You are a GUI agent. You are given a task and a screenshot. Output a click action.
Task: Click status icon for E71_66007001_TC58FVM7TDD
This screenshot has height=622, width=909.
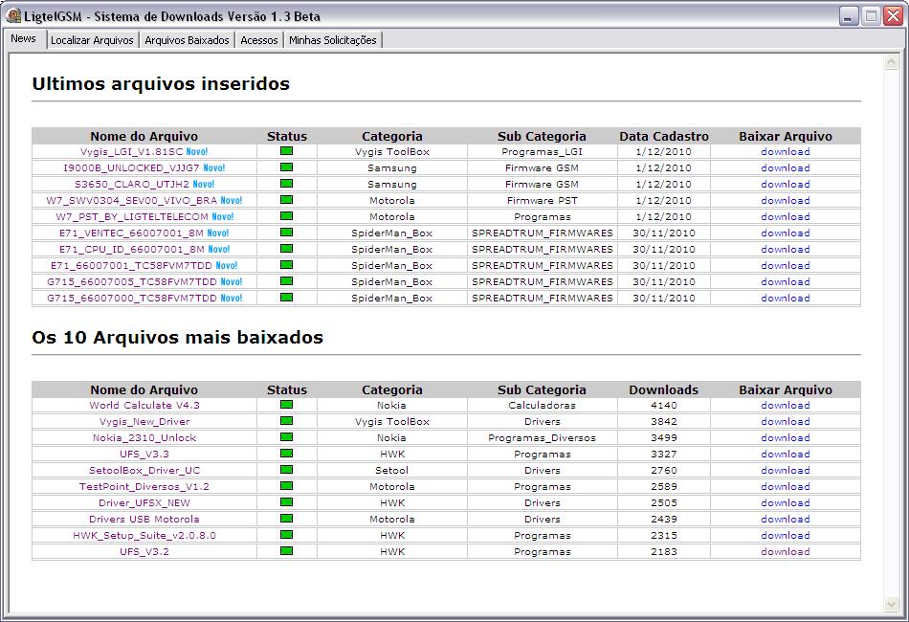tap(286, 265)
